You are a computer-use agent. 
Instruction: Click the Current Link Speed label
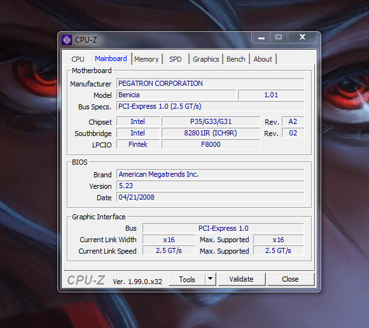(x=108, y=251)
